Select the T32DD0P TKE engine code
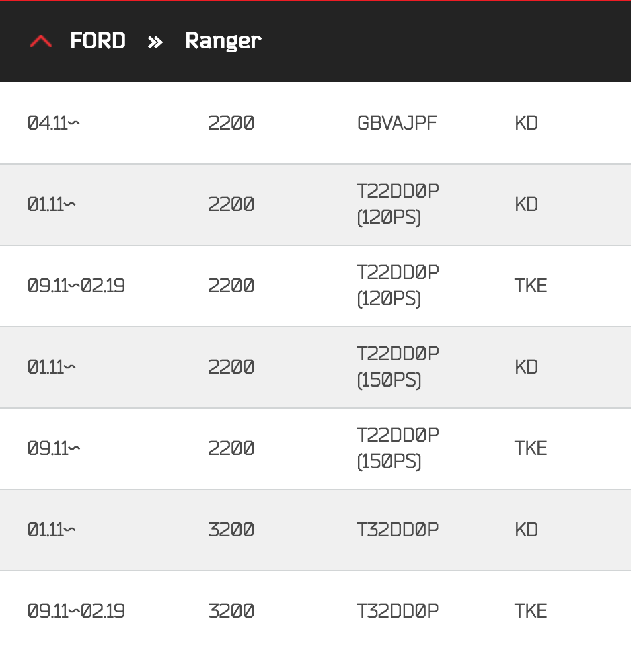631x648 pixels. (398, 611)
